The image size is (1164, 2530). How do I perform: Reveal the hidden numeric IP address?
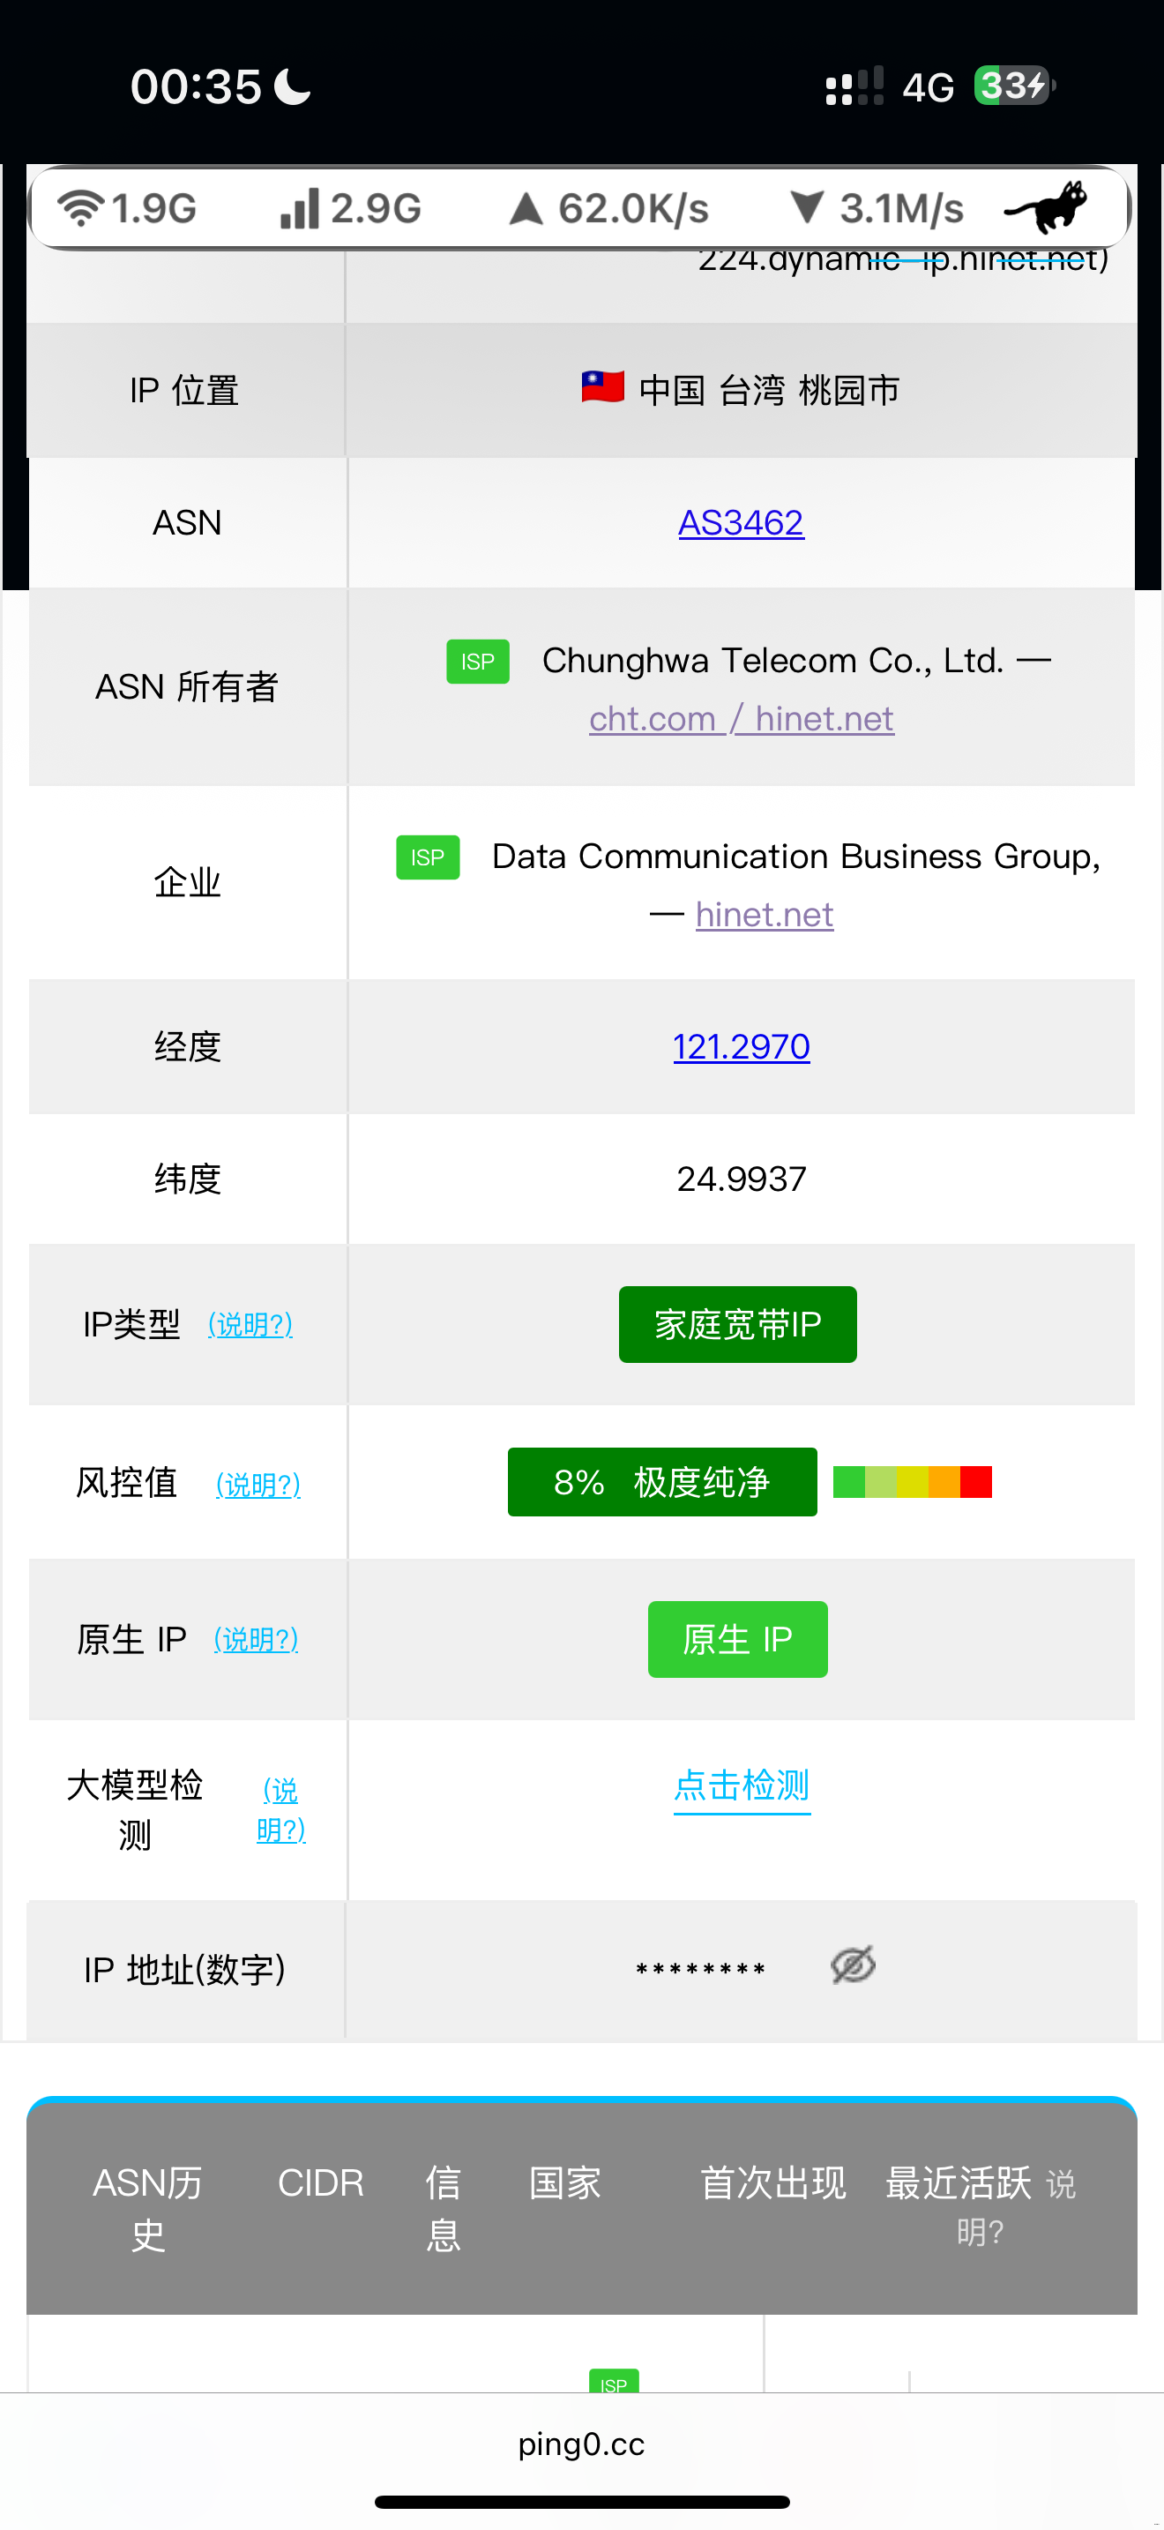pyautogui.click(x=853, y=1965)
